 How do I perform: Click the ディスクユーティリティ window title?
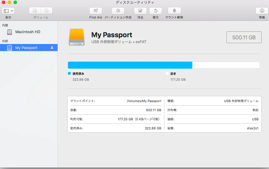pos(135,2)
